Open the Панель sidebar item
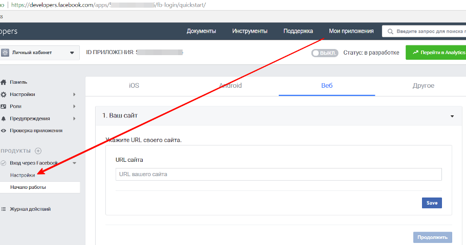This screenshot has width=466, height=245. coord(18,82)
